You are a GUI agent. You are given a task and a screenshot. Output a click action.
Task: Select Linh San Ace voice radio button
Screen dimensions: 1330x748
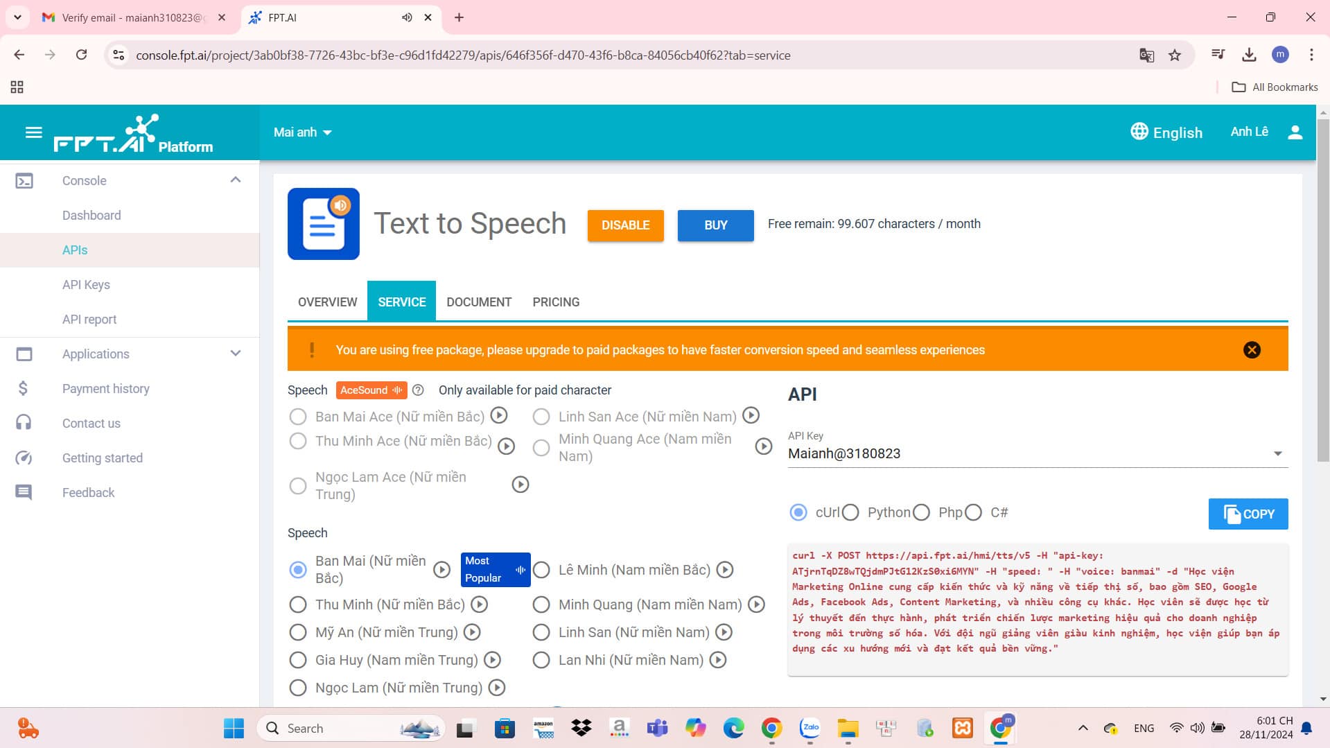coord(541,417)
